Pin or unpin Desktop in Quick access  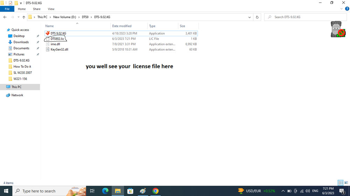click(38, 36)
